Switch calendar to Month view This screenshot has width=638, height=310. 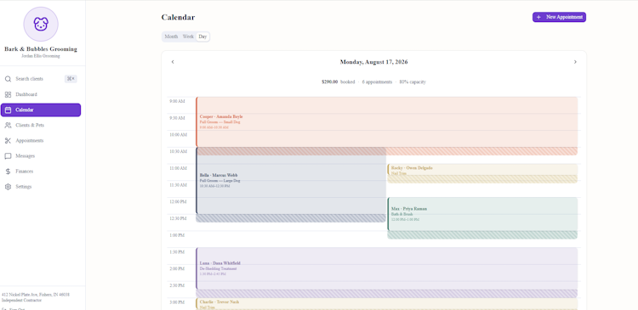point(171,37)
